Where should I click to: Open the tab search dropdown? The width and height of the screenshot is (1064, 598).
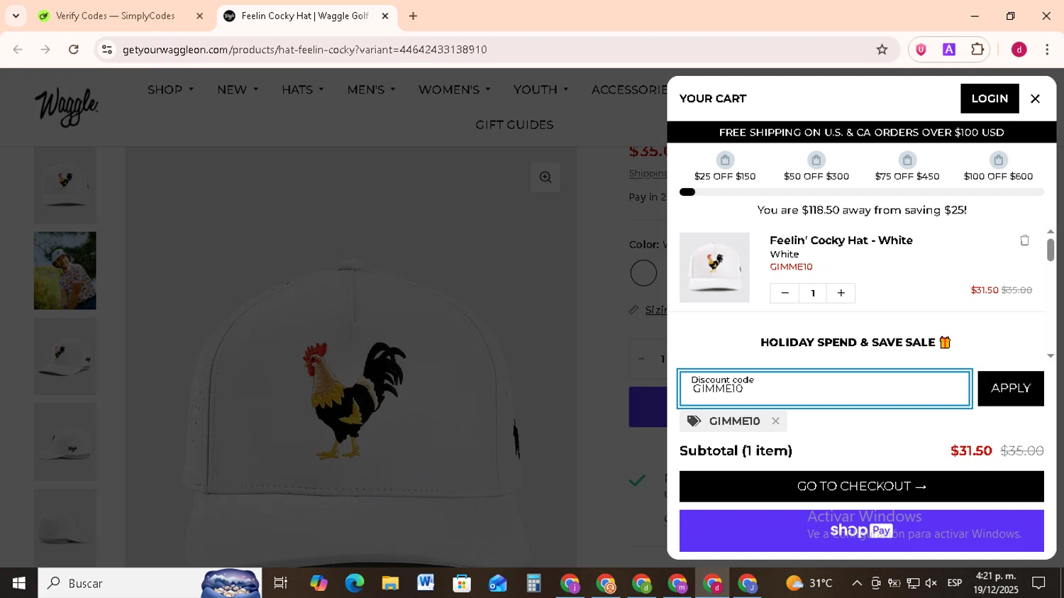pyautogui.click(x=16, y=16)
